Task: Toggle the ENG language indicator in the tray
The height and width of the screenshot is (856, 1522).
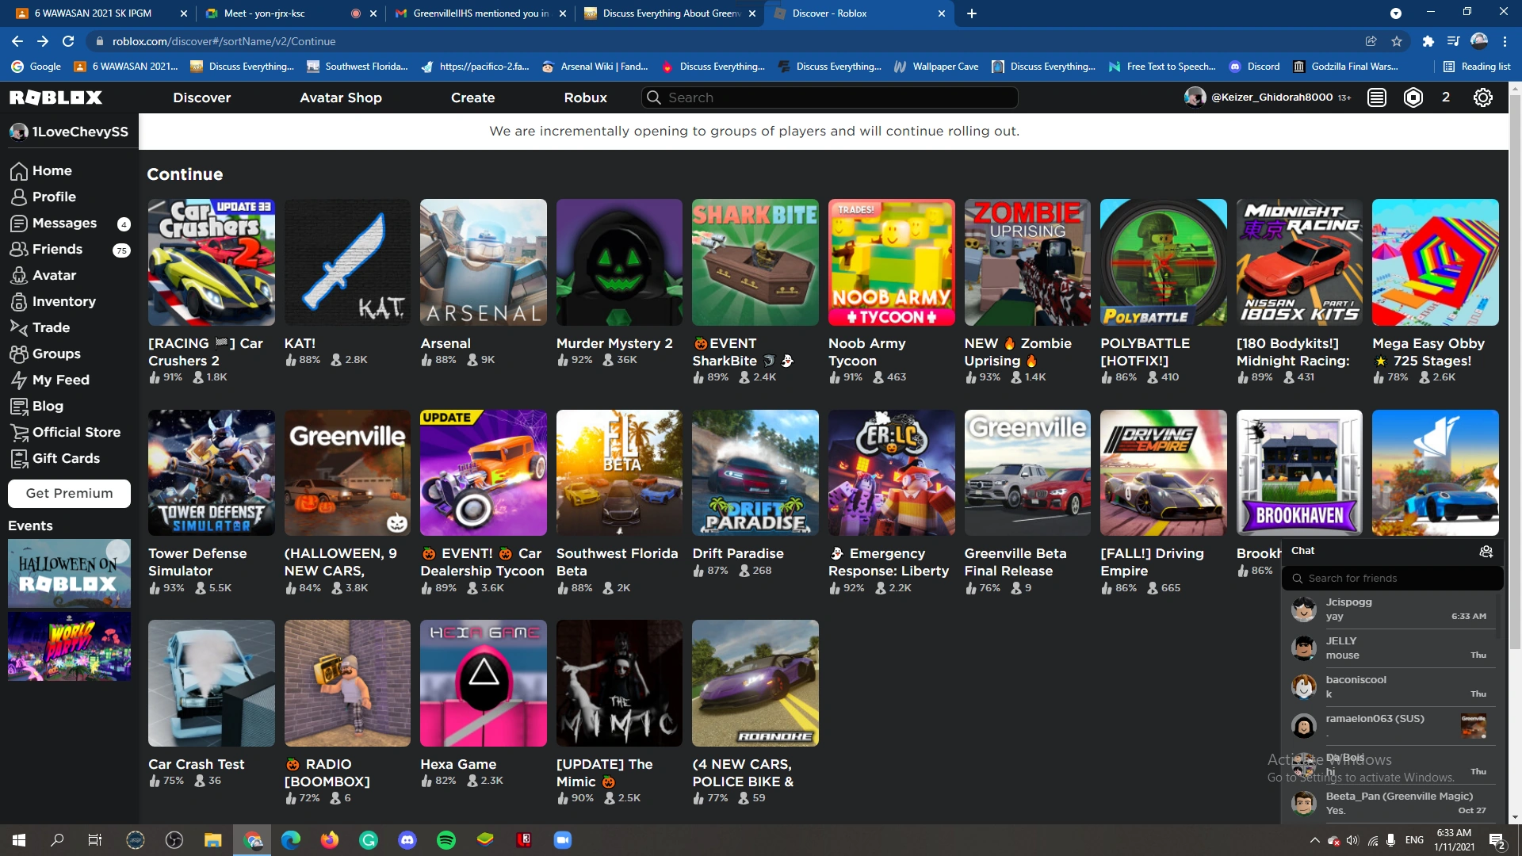Action: pos(1413,840)
